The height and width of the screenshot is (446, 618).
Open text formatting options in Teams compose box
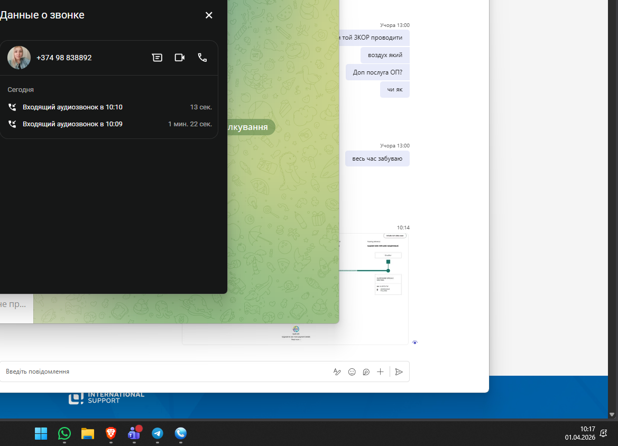(337, 371)
